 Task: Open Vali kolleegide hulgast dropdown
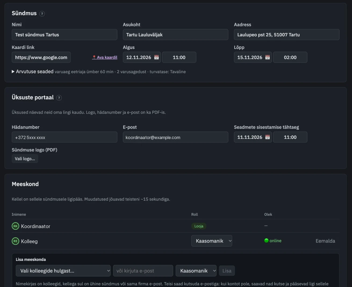click(x=63, y=271)
